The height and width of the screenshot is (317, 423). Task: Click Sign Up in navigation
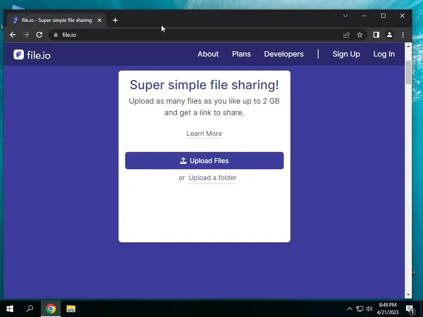(x=346, y=54)
